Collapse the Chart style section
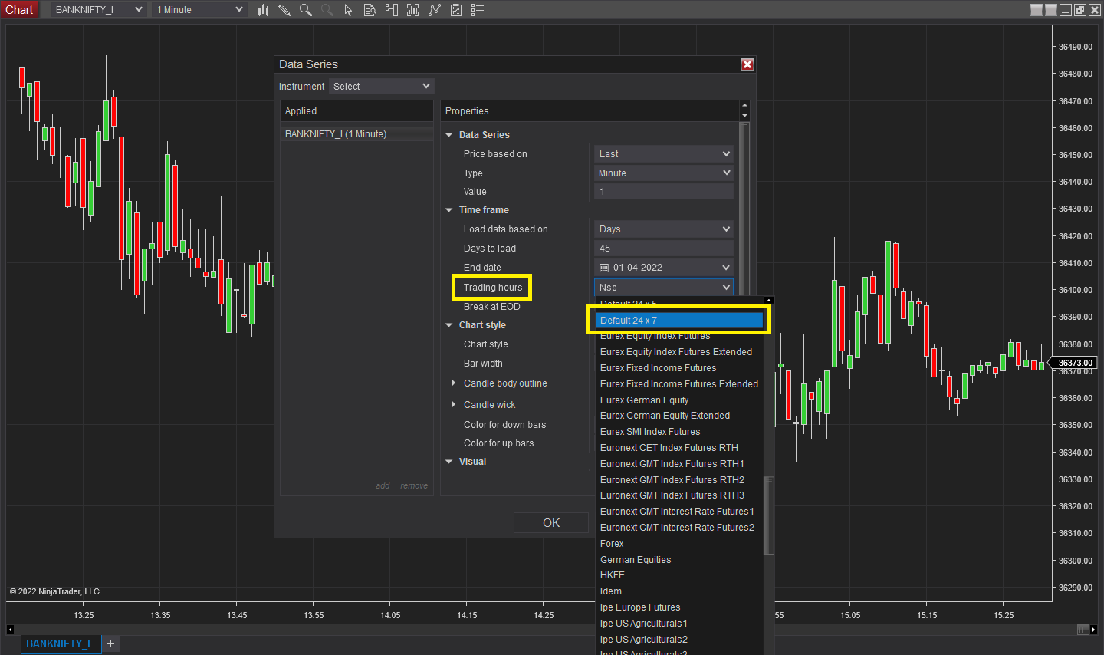 tap(449, 325)
